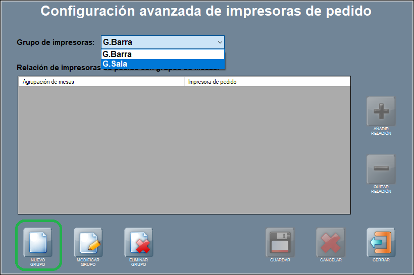Click the empty gray area of the relations grid
Image resolution: width=414 pixels, height=275 pixels.
click(x=184, y=151)
